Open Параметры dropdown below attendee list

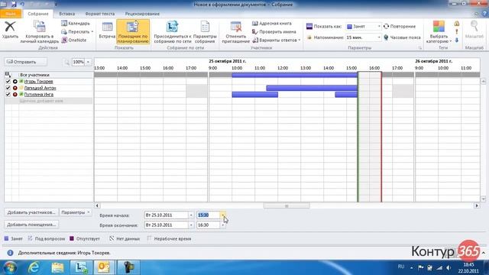click(x=75, y=212)
